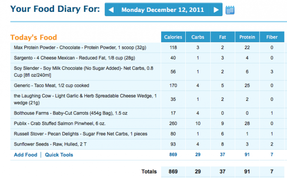Select the Calories column header

(173, 37)
